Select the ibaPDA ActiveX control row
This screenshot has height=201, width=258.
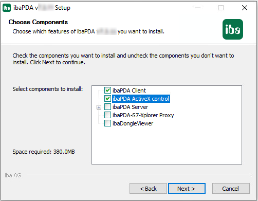pyautogui.click(x=141, y=99)
